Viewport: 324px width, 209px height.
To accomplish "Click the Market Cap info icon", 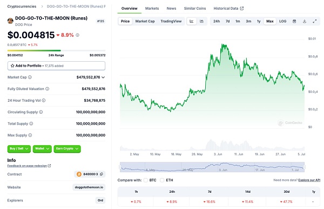I will [x=30, y=77].
